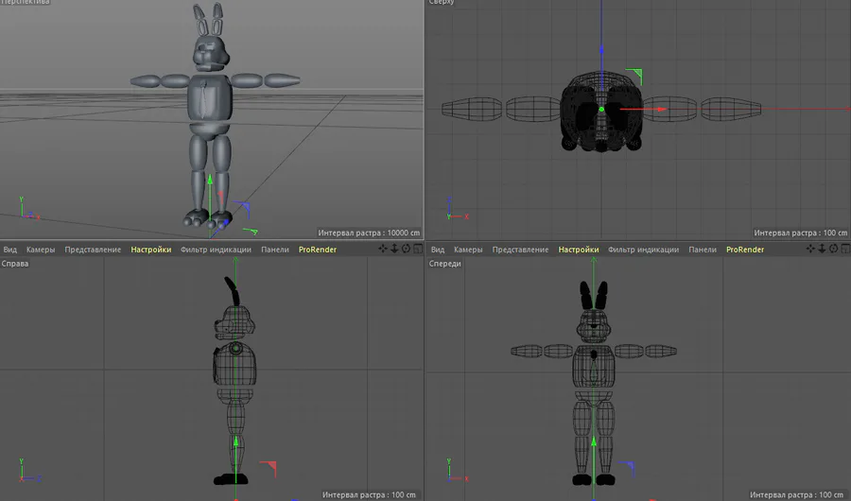
Task: Open the Панели menu of the Справа view
Action: (275, 250)
